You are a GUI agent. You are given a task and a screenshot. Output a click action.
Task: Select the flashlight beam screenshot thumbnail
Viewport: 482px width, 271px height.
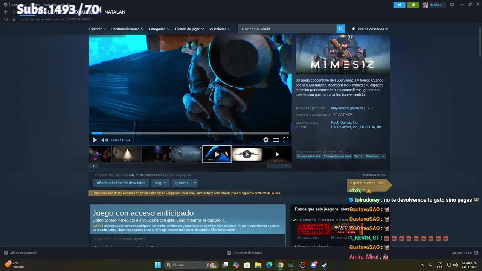[x=127, y=154]
